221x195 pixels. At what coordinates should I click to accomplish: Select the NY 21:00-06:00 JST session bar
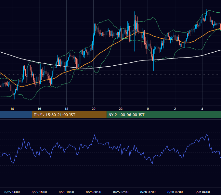(x=163, y=115)
